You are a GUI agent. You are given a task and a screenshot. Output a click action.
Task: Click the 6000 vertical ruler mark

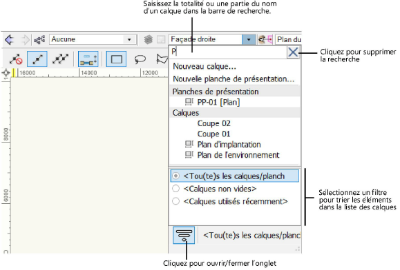click(6, 196)
